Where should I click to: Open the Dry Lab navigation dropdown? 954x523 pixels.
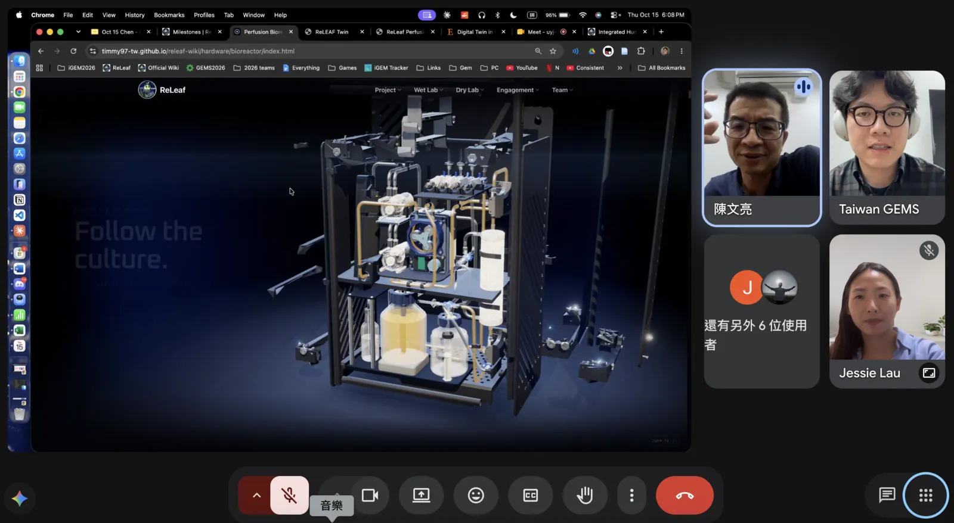tap(470, 90)
